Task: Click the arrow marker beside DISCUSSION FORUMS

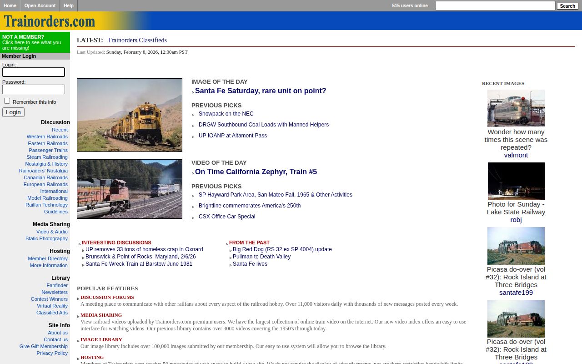Action: 78,298
